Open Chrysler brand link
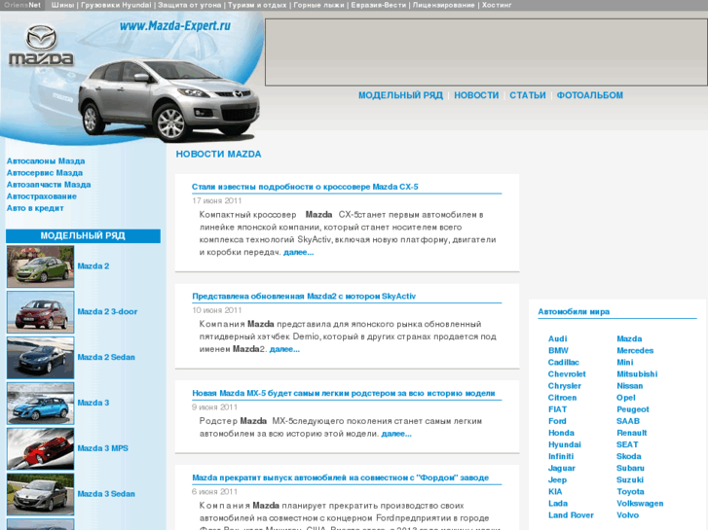Screen dimensions: 708x530 [565, 386]
